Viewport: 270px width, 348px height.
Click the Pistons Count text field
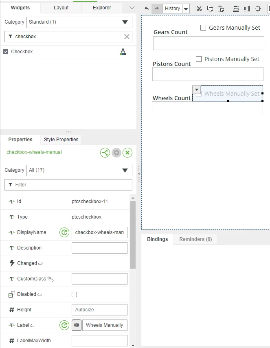tap(208, 74)
